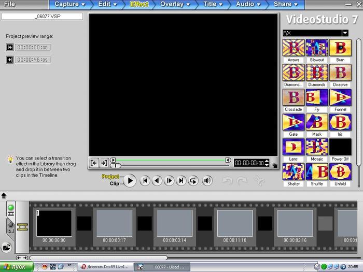Image resolution: width=363 pixels, height=272 pixels.
Task: Click the transition slot after the first clip
Action: (84, 223)
